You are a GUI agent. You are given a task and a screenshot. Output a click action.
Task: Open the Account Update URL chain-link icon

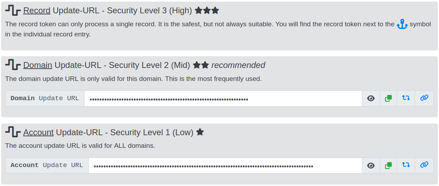coord(424,165)
